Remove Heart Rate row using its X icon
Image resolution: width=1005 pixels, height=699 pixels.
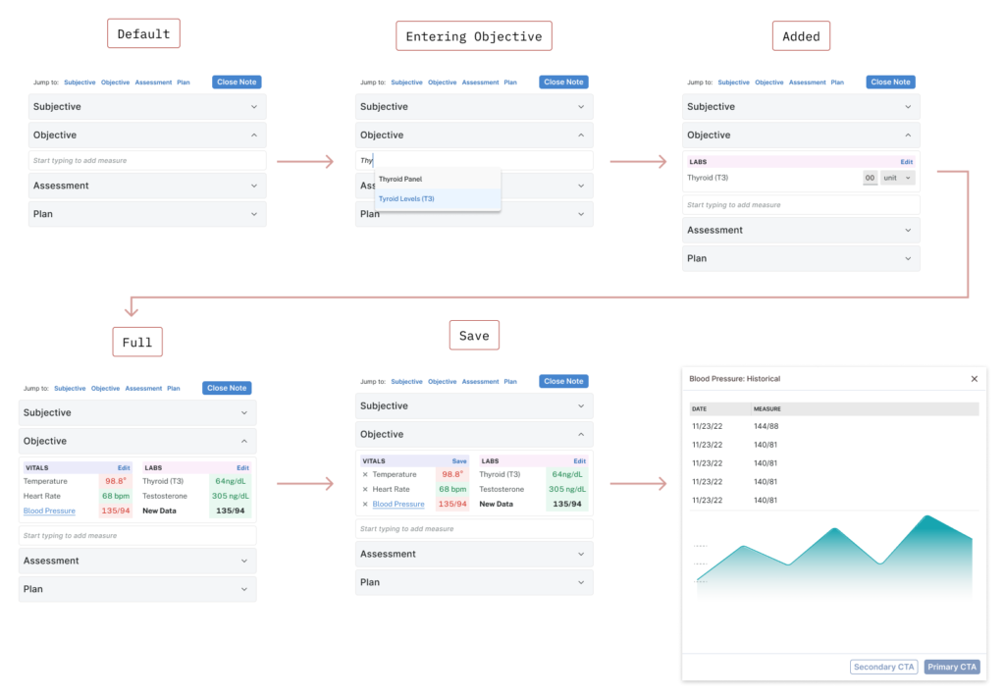(365, 490)
